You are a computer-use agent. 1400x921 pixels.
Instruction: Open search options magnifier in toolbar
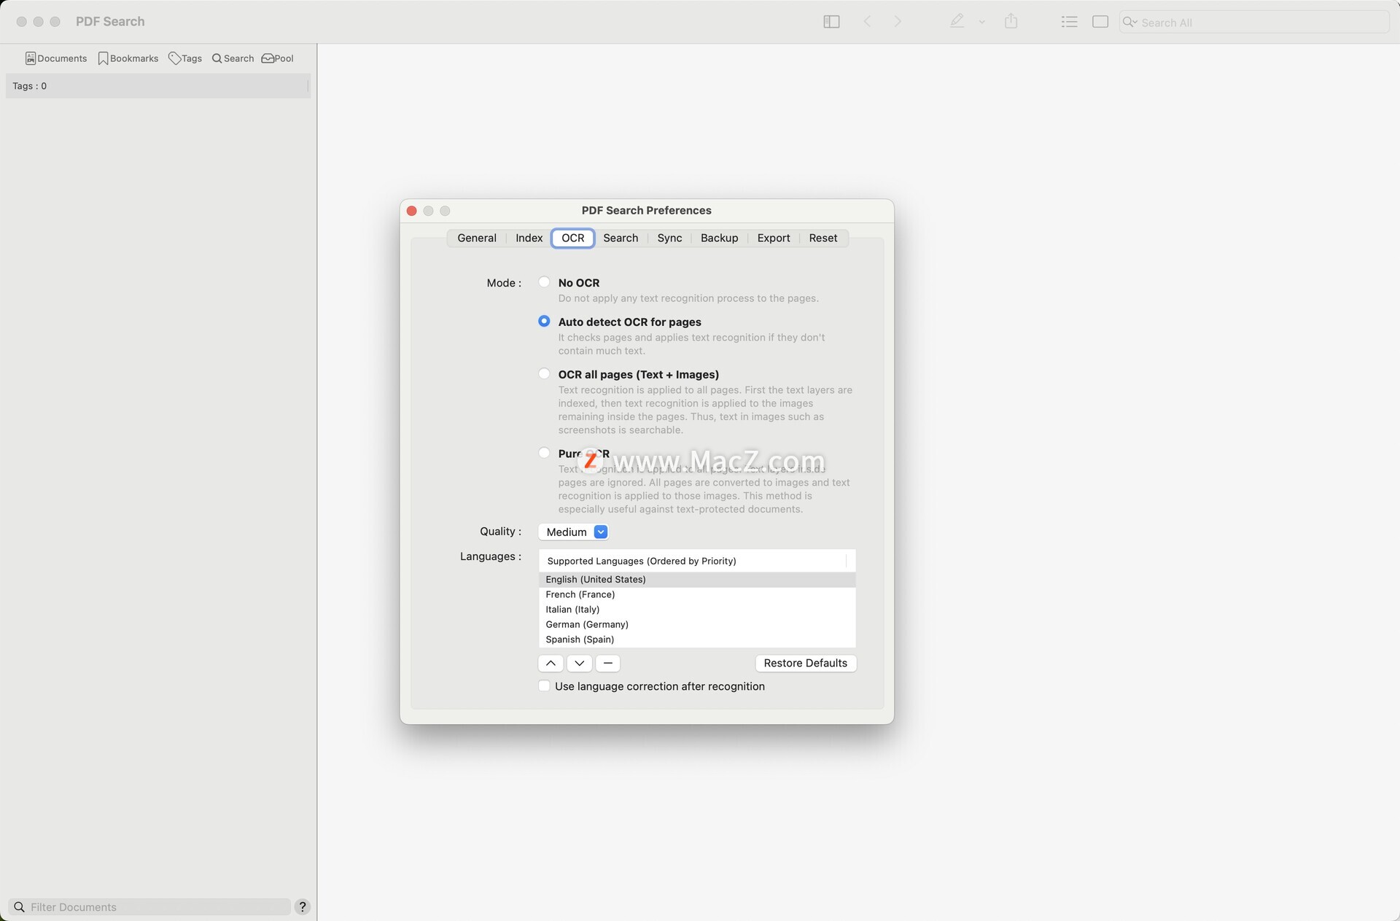[1130, 22]
